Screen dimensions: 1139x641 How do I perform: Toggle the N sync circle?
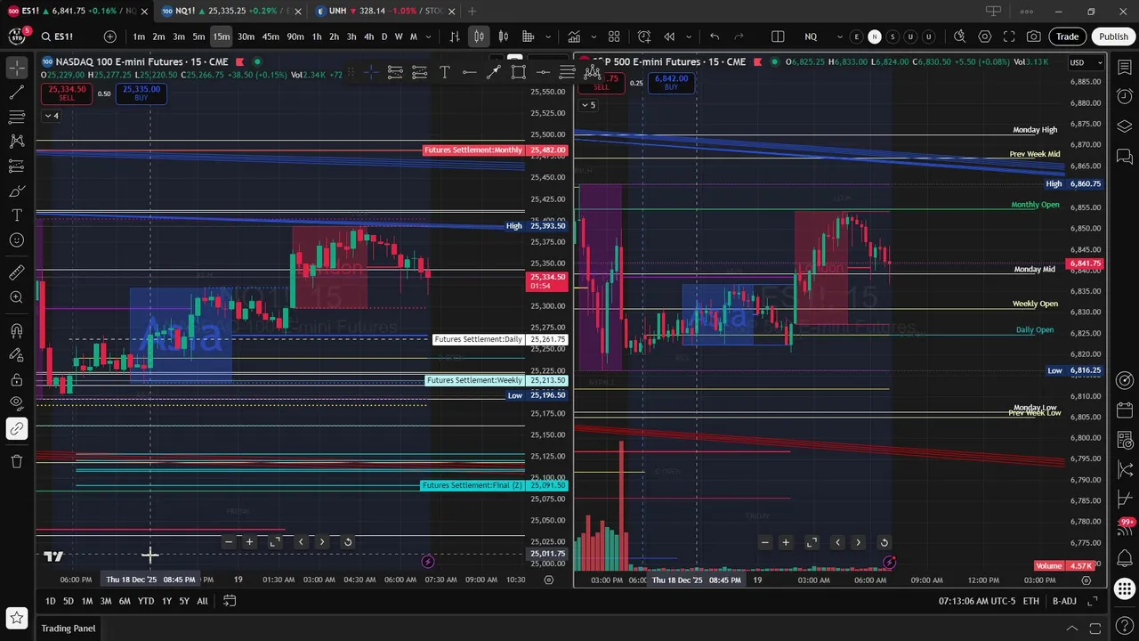[875, 37]
